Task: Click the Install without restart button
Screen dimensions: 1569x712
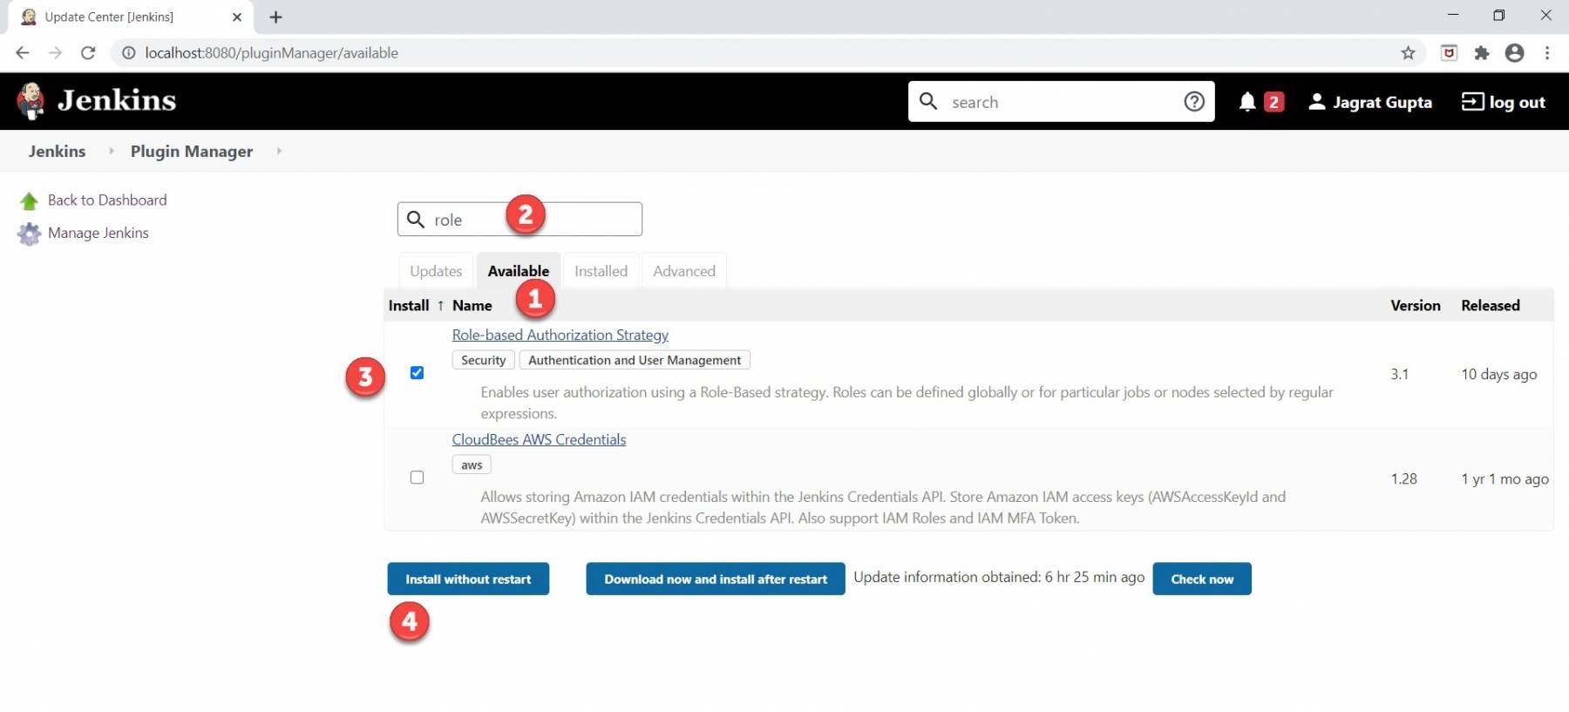Action: point(468,579)
